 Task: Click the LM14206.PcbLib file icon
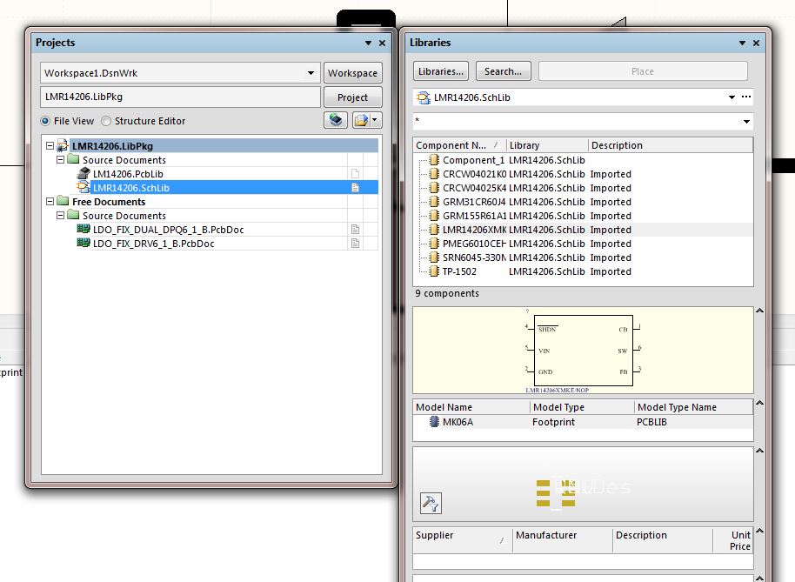tap(84, 174)
